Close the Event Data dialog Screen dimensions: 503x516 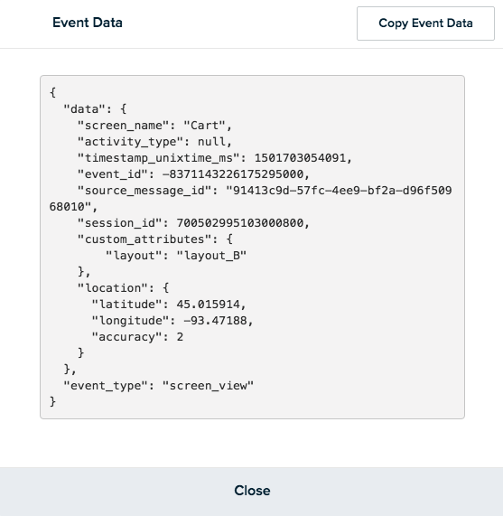[x=252, y=491]
